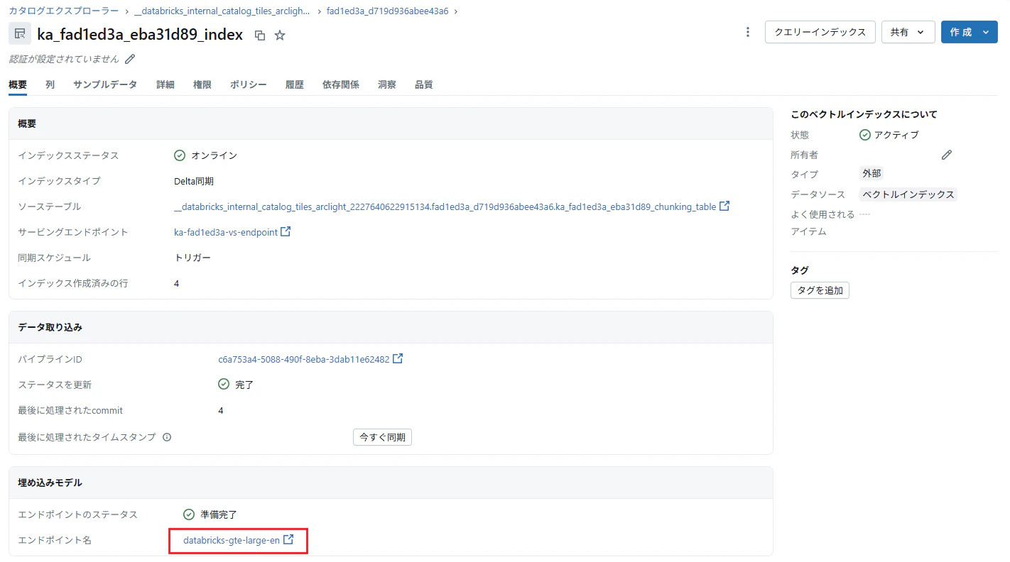Open the kebab more-options menu
Viewport: 1010px width, 562px height.
click(747, 32)
